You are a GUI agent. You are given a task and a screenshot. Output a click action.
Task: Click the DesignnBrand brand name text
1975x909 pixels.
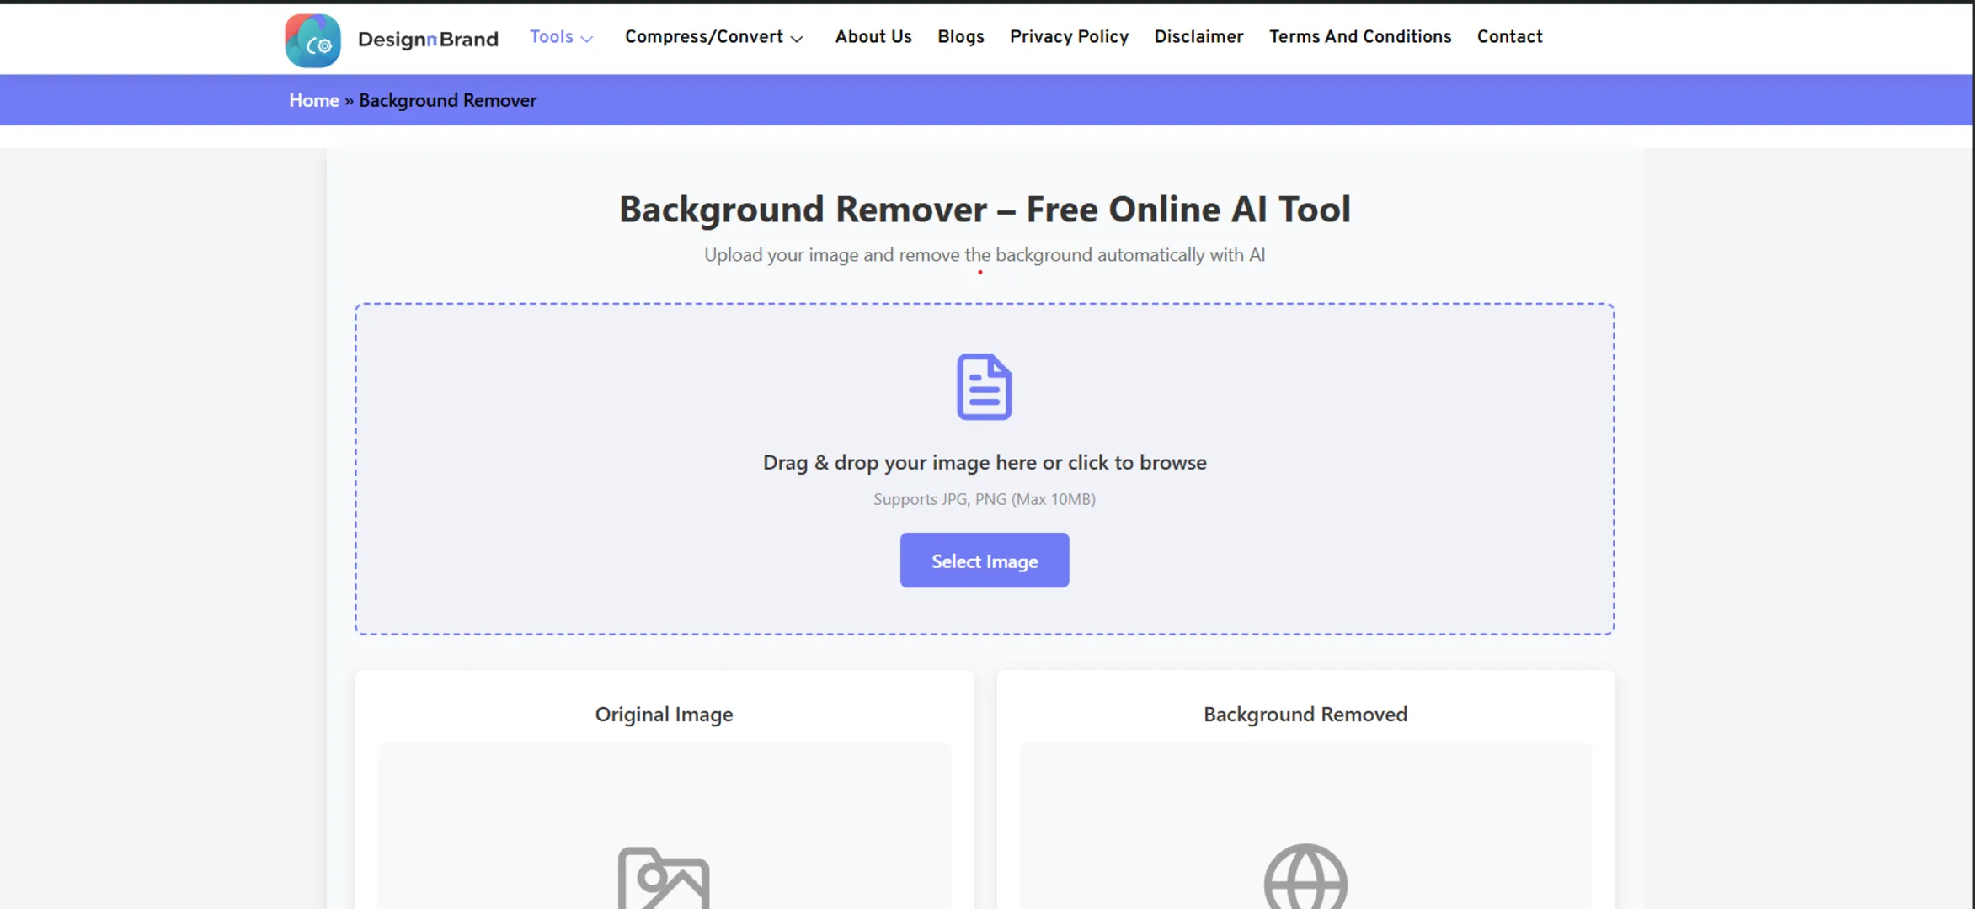[x=428, y=39]
